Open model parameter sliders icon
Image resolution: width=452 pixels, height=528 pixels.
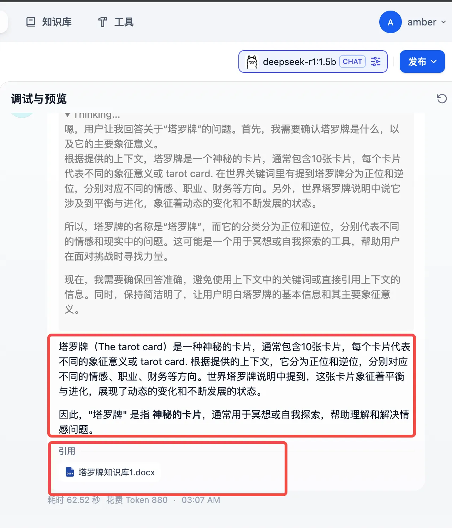[376, 61]
